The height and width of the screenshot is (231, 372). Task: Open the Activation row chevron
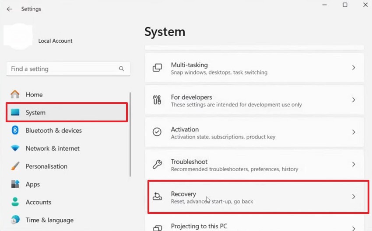coord(354,132)
